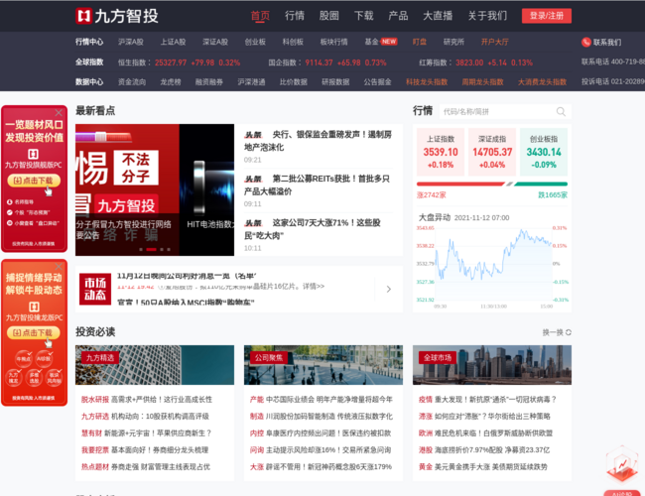
Task: Open the 产品 menu item
Action: point(398,16)
